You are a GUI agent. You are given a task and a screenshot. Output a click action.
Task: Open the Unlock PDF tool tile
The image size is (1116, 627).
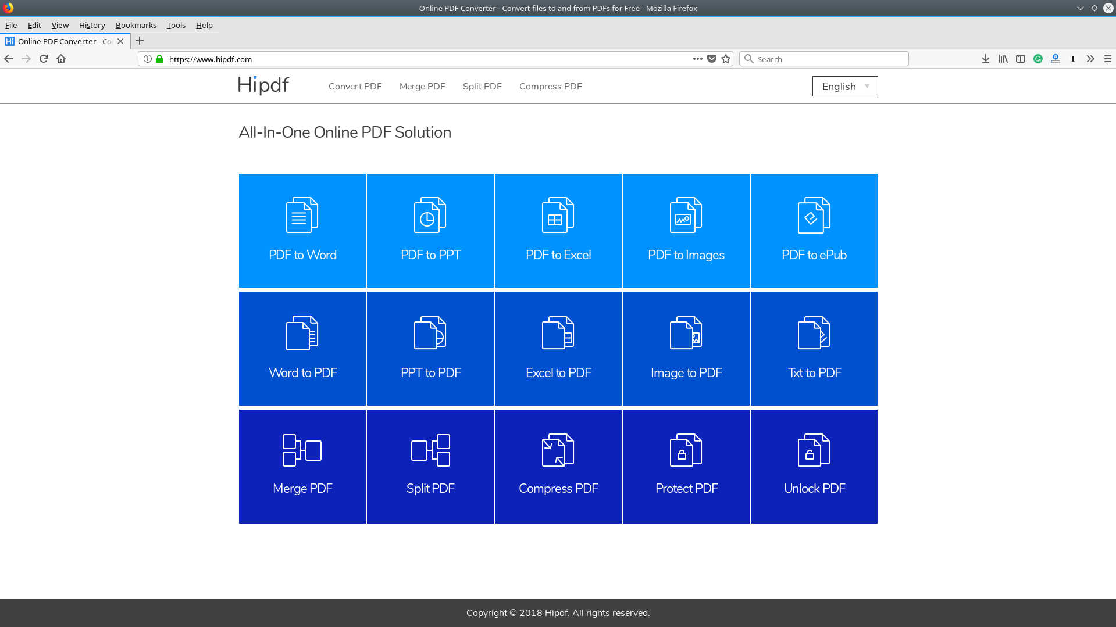pyautogui.click(x=814, y=467)
